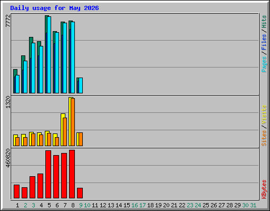Image resolution: width=270 pixels, height=211 pixels.
Task: Click green day label 16
Action: point(134,205)
